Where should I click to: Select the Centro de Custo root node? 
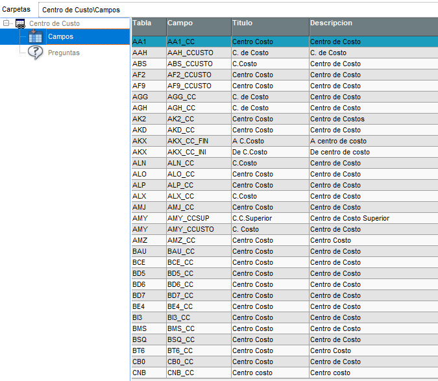click(x=55, y=23)
